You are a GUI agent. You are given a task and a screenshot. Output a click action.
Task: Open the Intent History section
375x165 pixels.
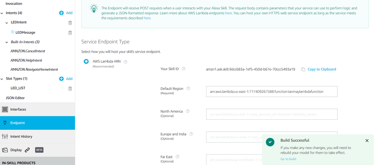coord(21,137)
